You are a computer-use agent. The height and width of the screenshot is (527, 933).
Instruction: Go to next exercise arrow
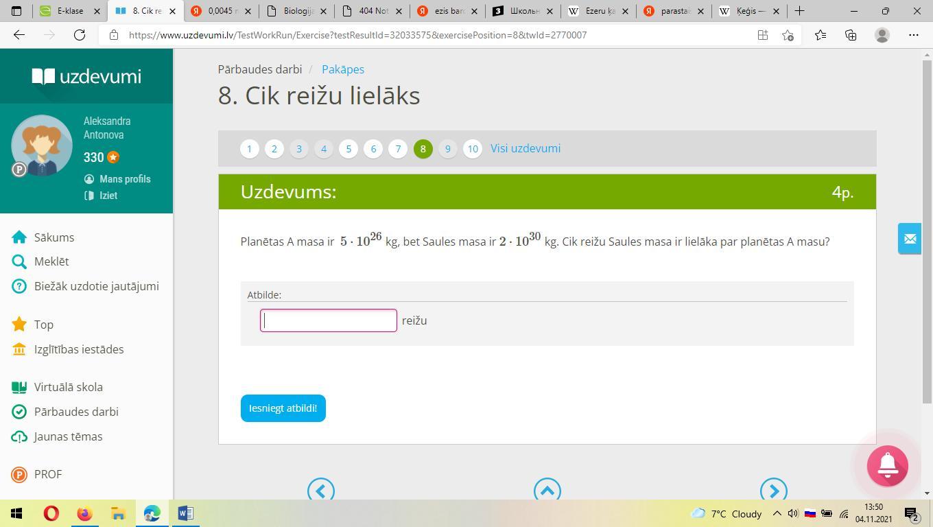coord(773,490)
